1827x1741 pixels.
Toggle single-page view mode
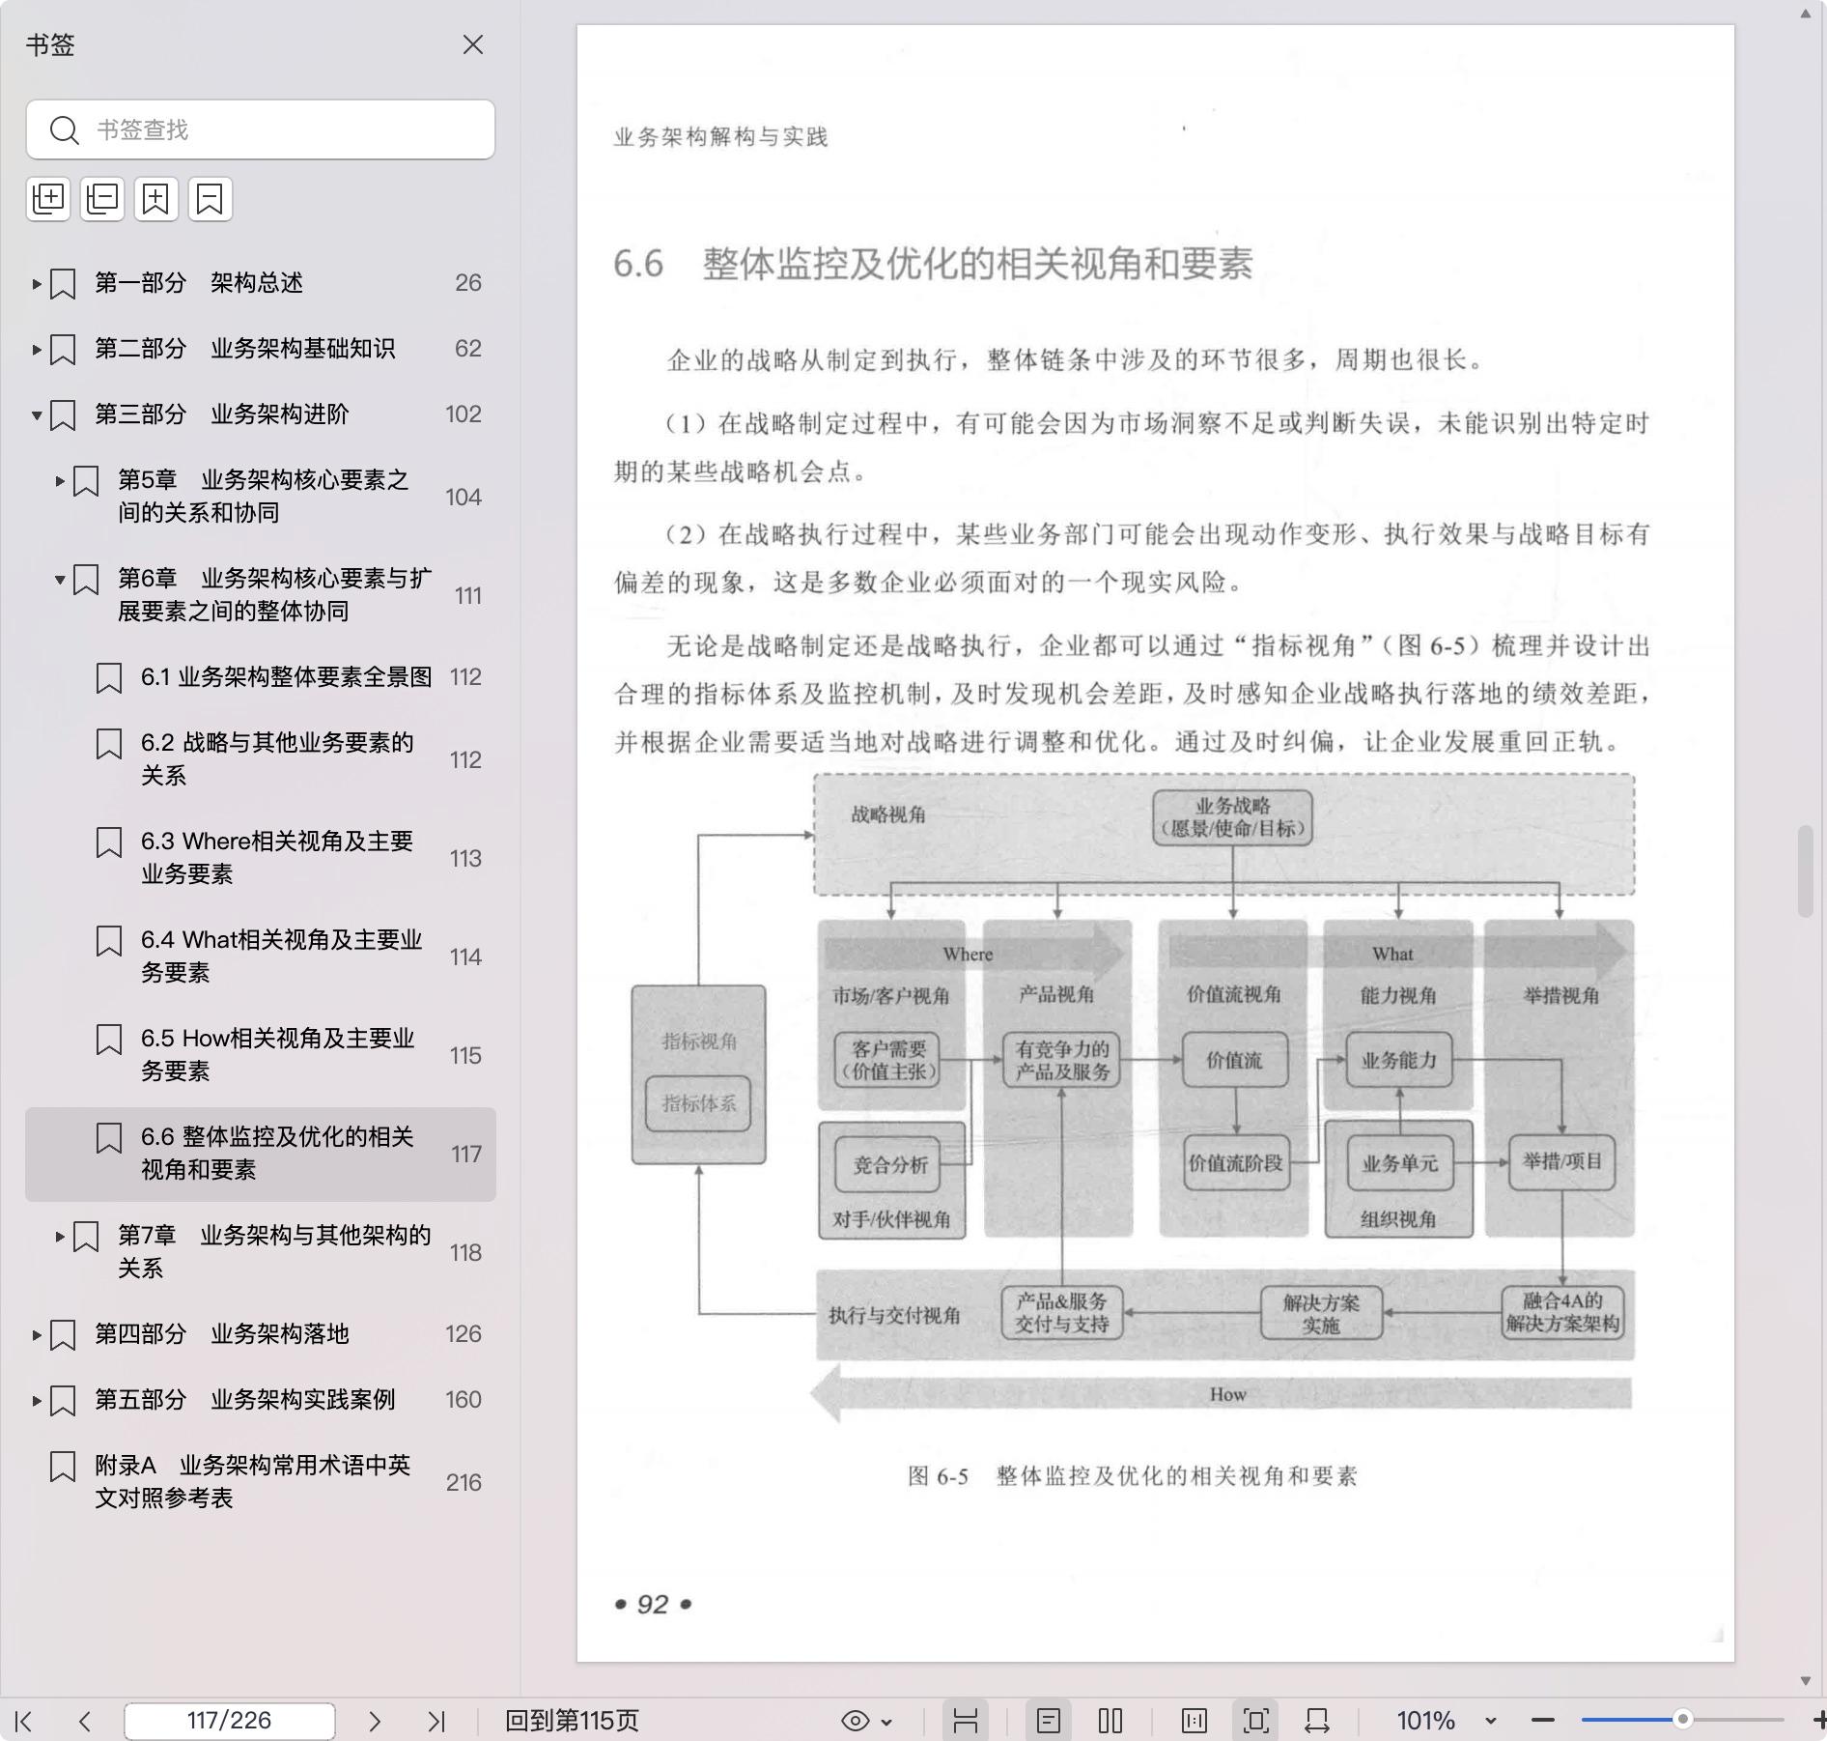point(1049,1721)
